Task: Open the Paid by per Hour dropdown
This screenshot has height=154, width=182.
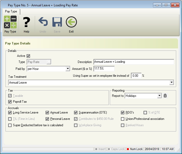Action: coord(68,69)
